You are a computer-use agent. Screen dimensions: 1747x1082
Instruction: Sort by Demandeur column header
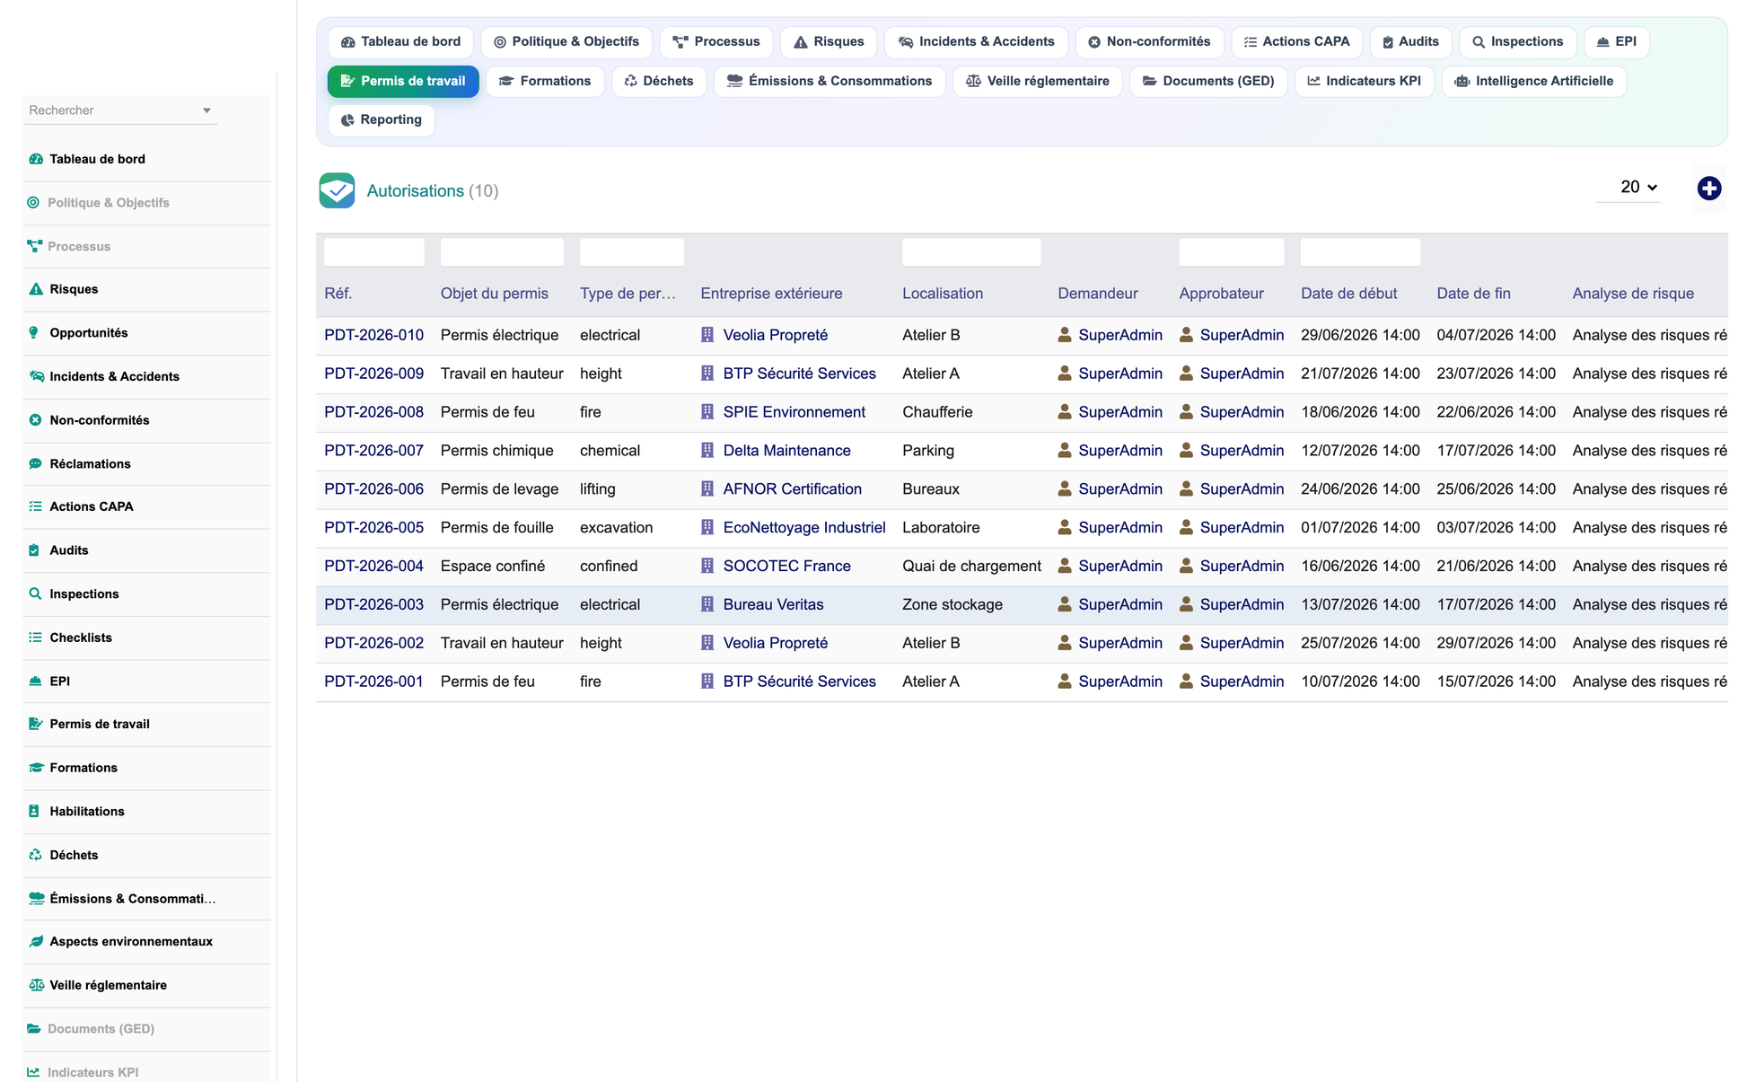pyautogui.click(x=1097, y=294)
